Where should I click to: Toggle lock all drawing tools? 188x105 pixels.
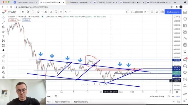pos(3,77)
